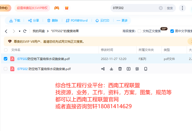The image size is (192, 131).
Task: Click the trash icon in the second file row
Action: coord(120,69)
